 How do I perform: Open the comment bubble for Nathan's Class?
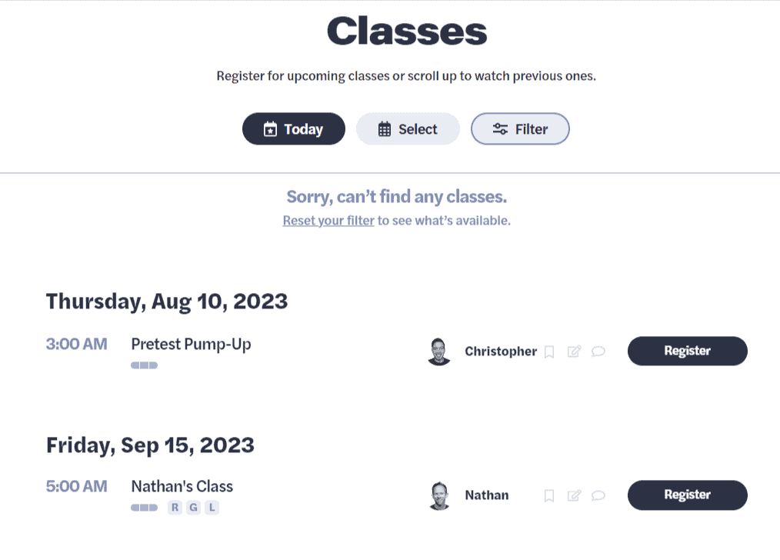[x=599, y=495]
